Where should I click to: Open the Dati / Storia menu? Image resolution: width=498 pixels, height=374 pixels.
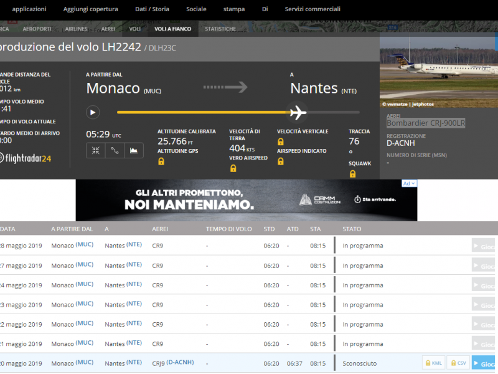click(152, 9)
